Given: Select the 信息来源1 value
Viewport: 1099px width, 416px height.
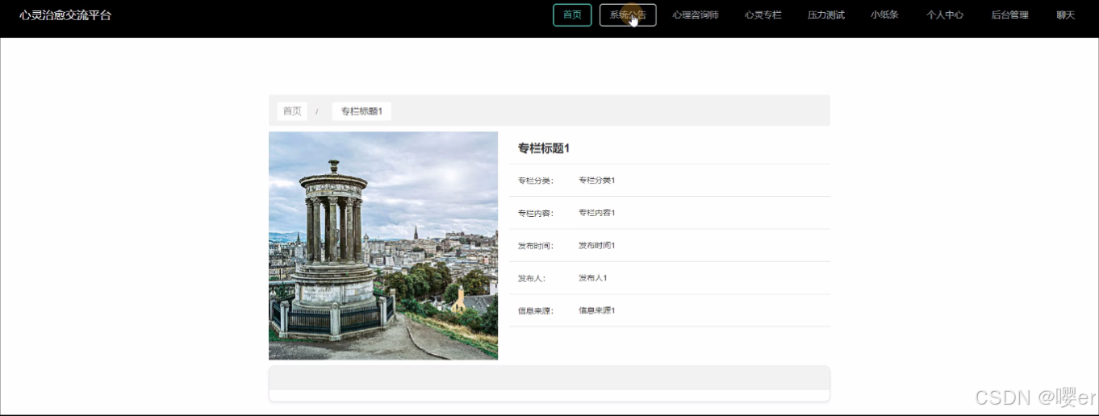Looking at the screenshot, I should [x=597, y=310].
